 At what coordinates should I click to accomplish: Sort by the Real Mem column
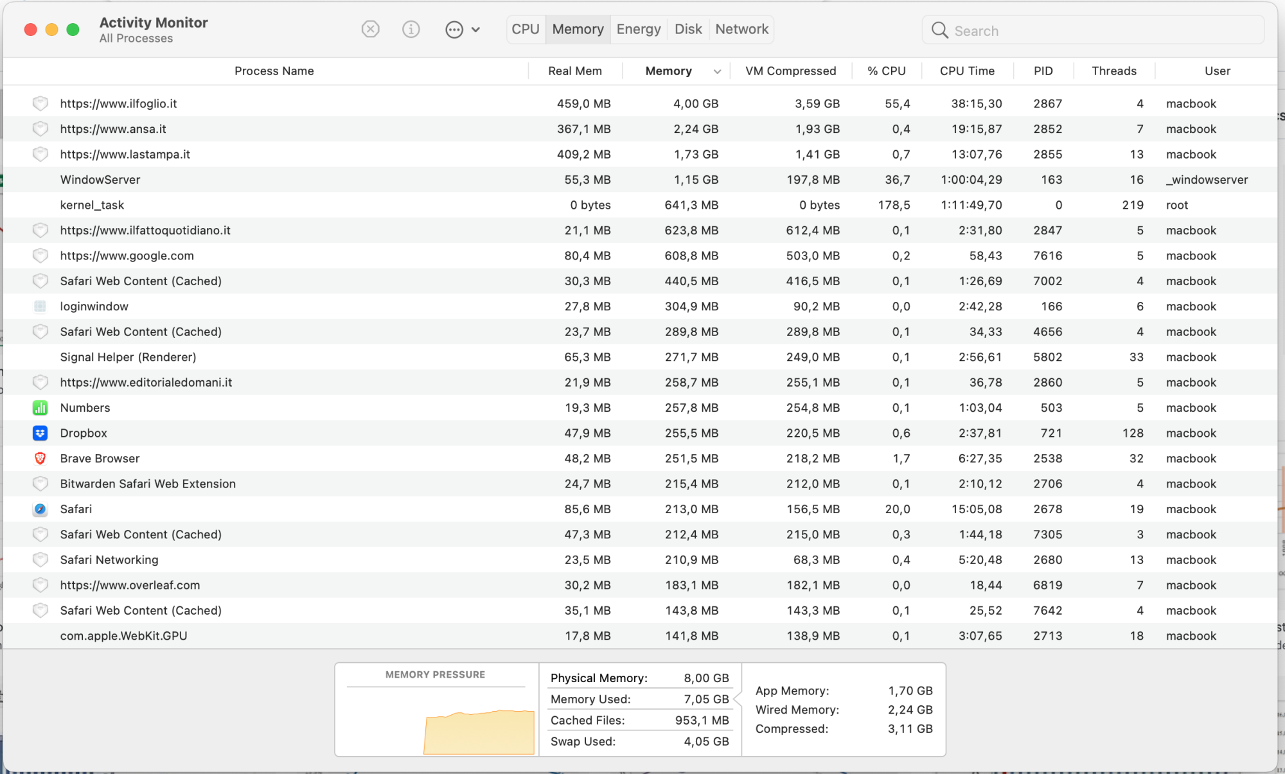[x=574, y=71]
